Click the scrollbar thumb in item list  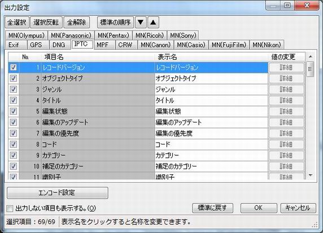[x=310, y=69]
